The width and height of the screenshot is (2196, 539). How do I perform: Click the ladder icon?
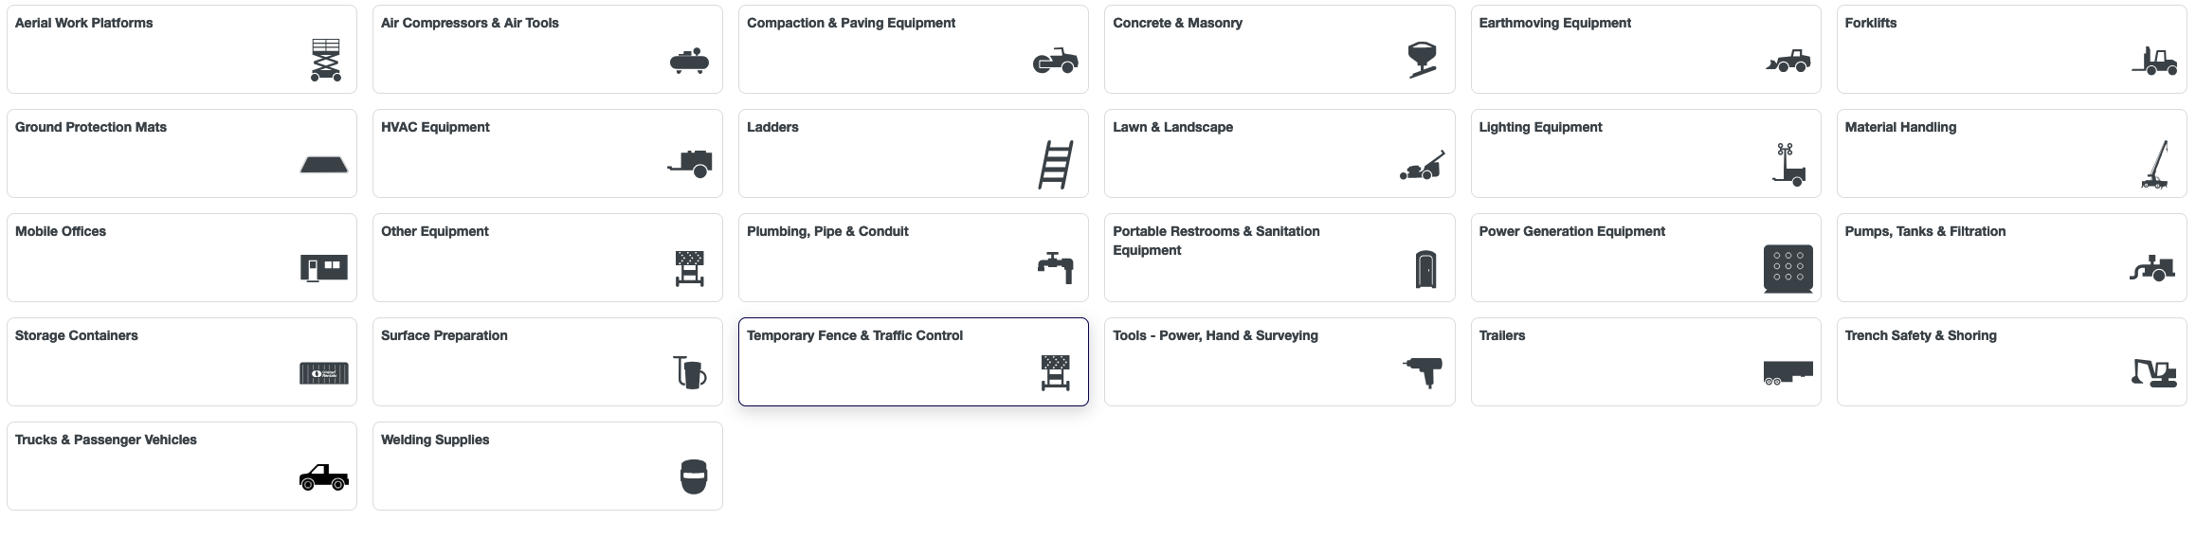click(1056, 165)
